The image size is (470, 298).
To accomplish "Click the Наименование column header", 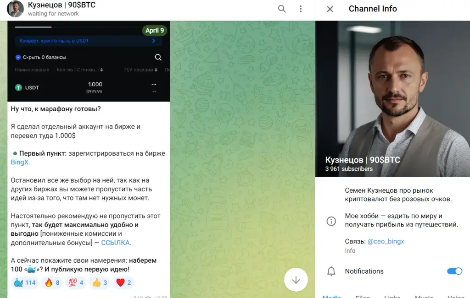I will tap(32, 70).
